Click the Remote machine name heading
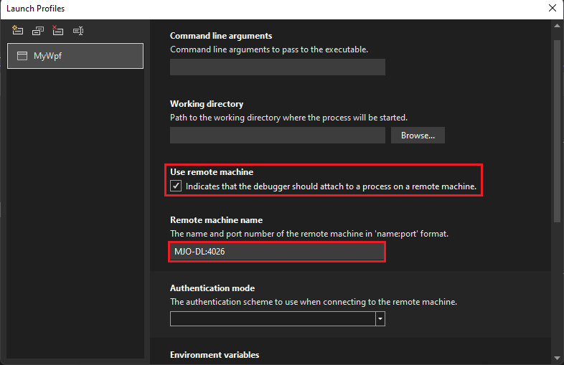The image size is (564, 365). 216,220
